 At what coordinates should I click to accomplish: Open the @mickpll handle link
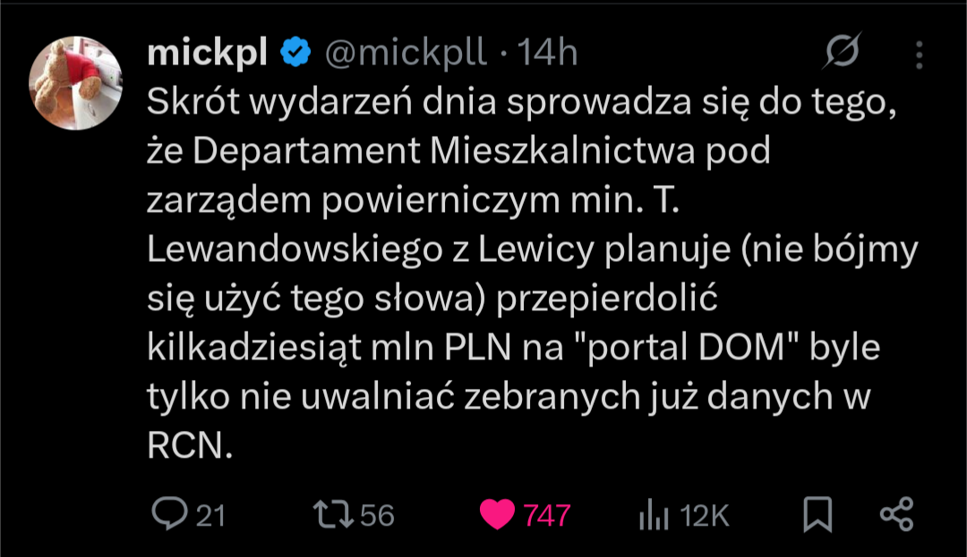coord(405,54)
